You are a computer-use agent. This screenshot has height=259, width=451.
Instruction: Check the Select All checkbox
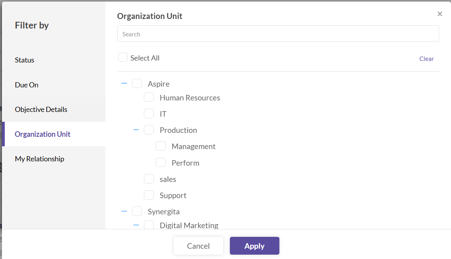point(123,58)
